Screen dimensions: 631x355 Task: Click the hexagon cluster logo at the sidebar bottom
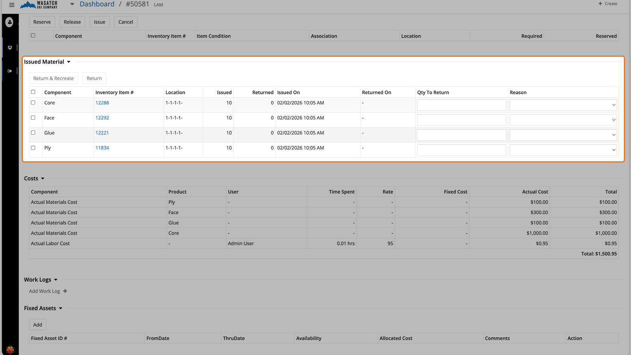(x=10, y=349)
